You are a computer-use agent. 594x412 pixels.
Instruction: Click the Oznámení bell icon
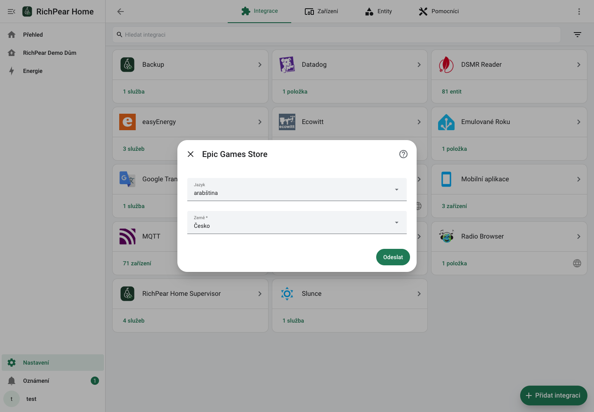click(12, 381)
